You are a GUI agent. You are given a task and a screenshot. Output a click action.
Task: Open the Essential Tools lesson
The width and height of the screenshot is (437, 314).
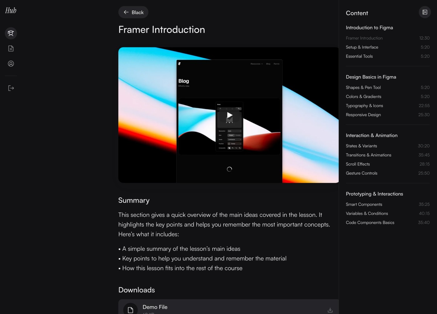[x=388, y=56]
